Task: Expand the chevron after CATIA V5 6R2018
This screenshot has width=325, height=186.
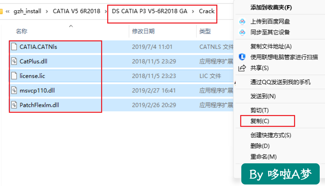Action: pos(106,11)
